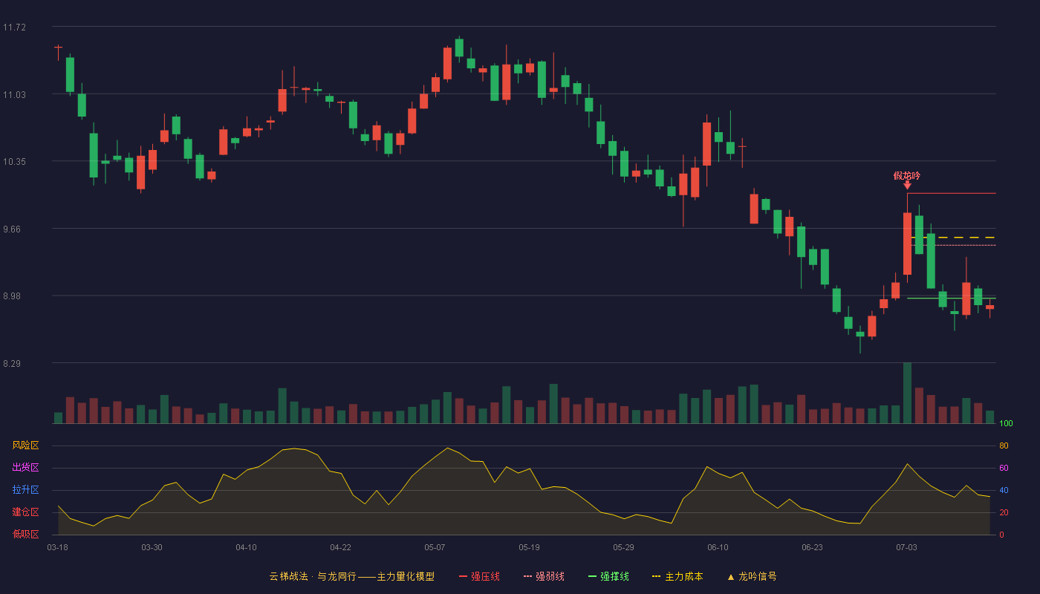Click the 建仓区 zone label
Screen dimensions: 1040x594
point(25,512)
